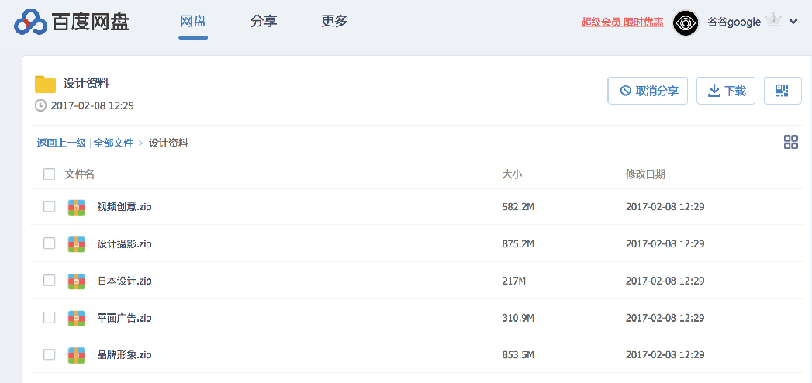812x383 pixels.
Task: Open the 超级会员 限时优惠 promotion link
Action: coord(622,22)
